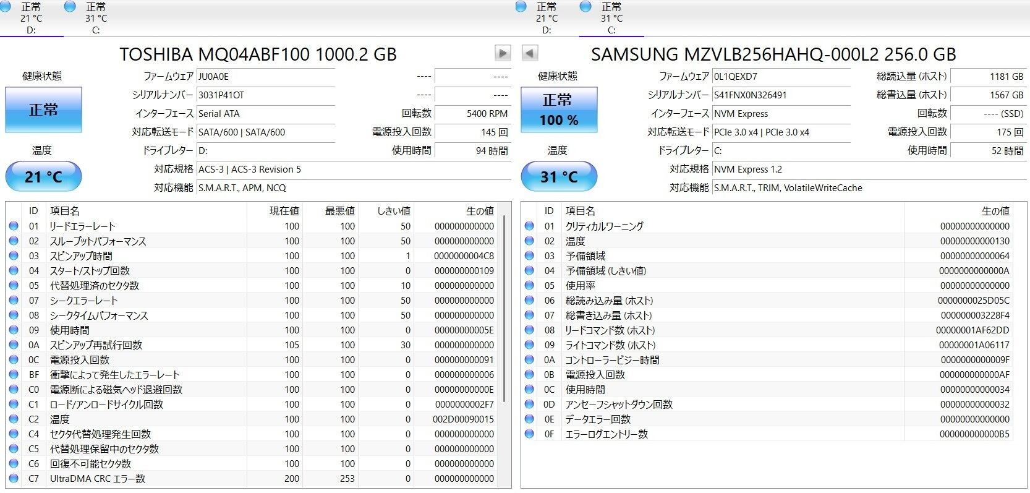Click status dot for クリティカルワーニング row
This screenshot has height=493, width=1030.
coord(529,226)
